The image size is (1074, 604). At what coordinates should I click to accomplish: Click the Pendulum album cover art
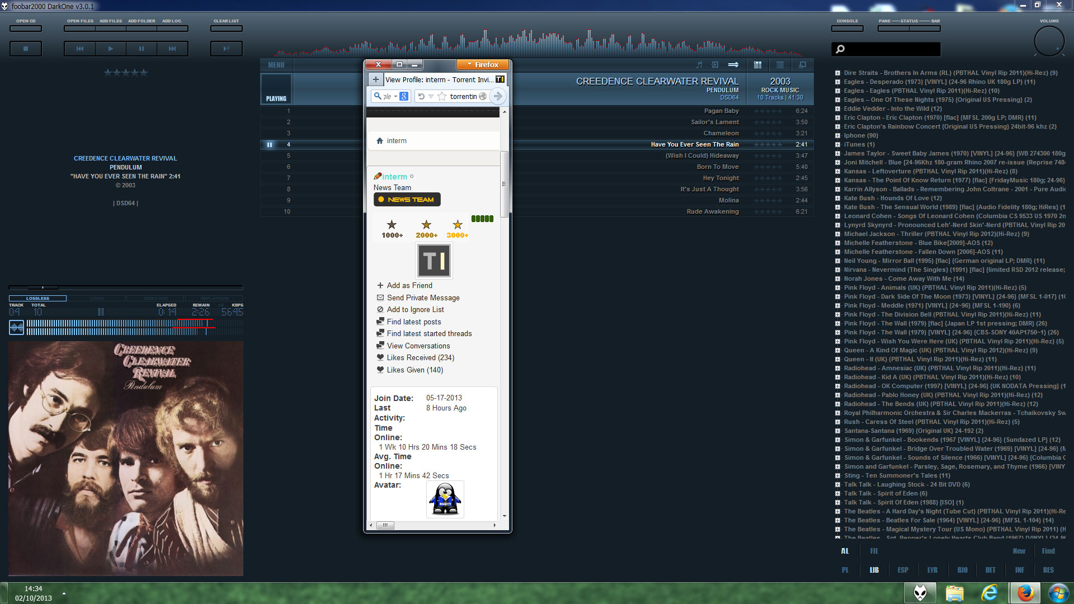[x=126, y=458]
